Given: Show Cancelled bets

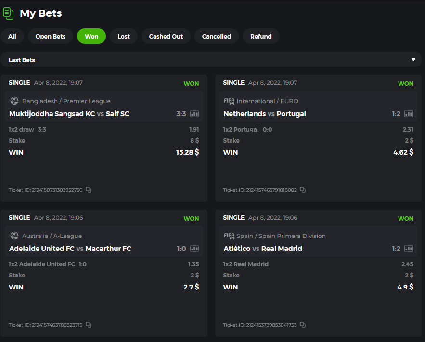Looking at the screenshot, I should pyautogui.click(x=217, y=36).
